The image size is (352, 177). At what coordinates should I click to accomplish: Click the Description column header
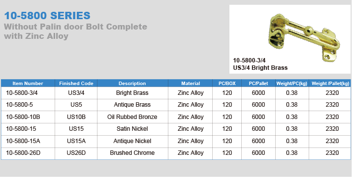[x=132, y=84]
